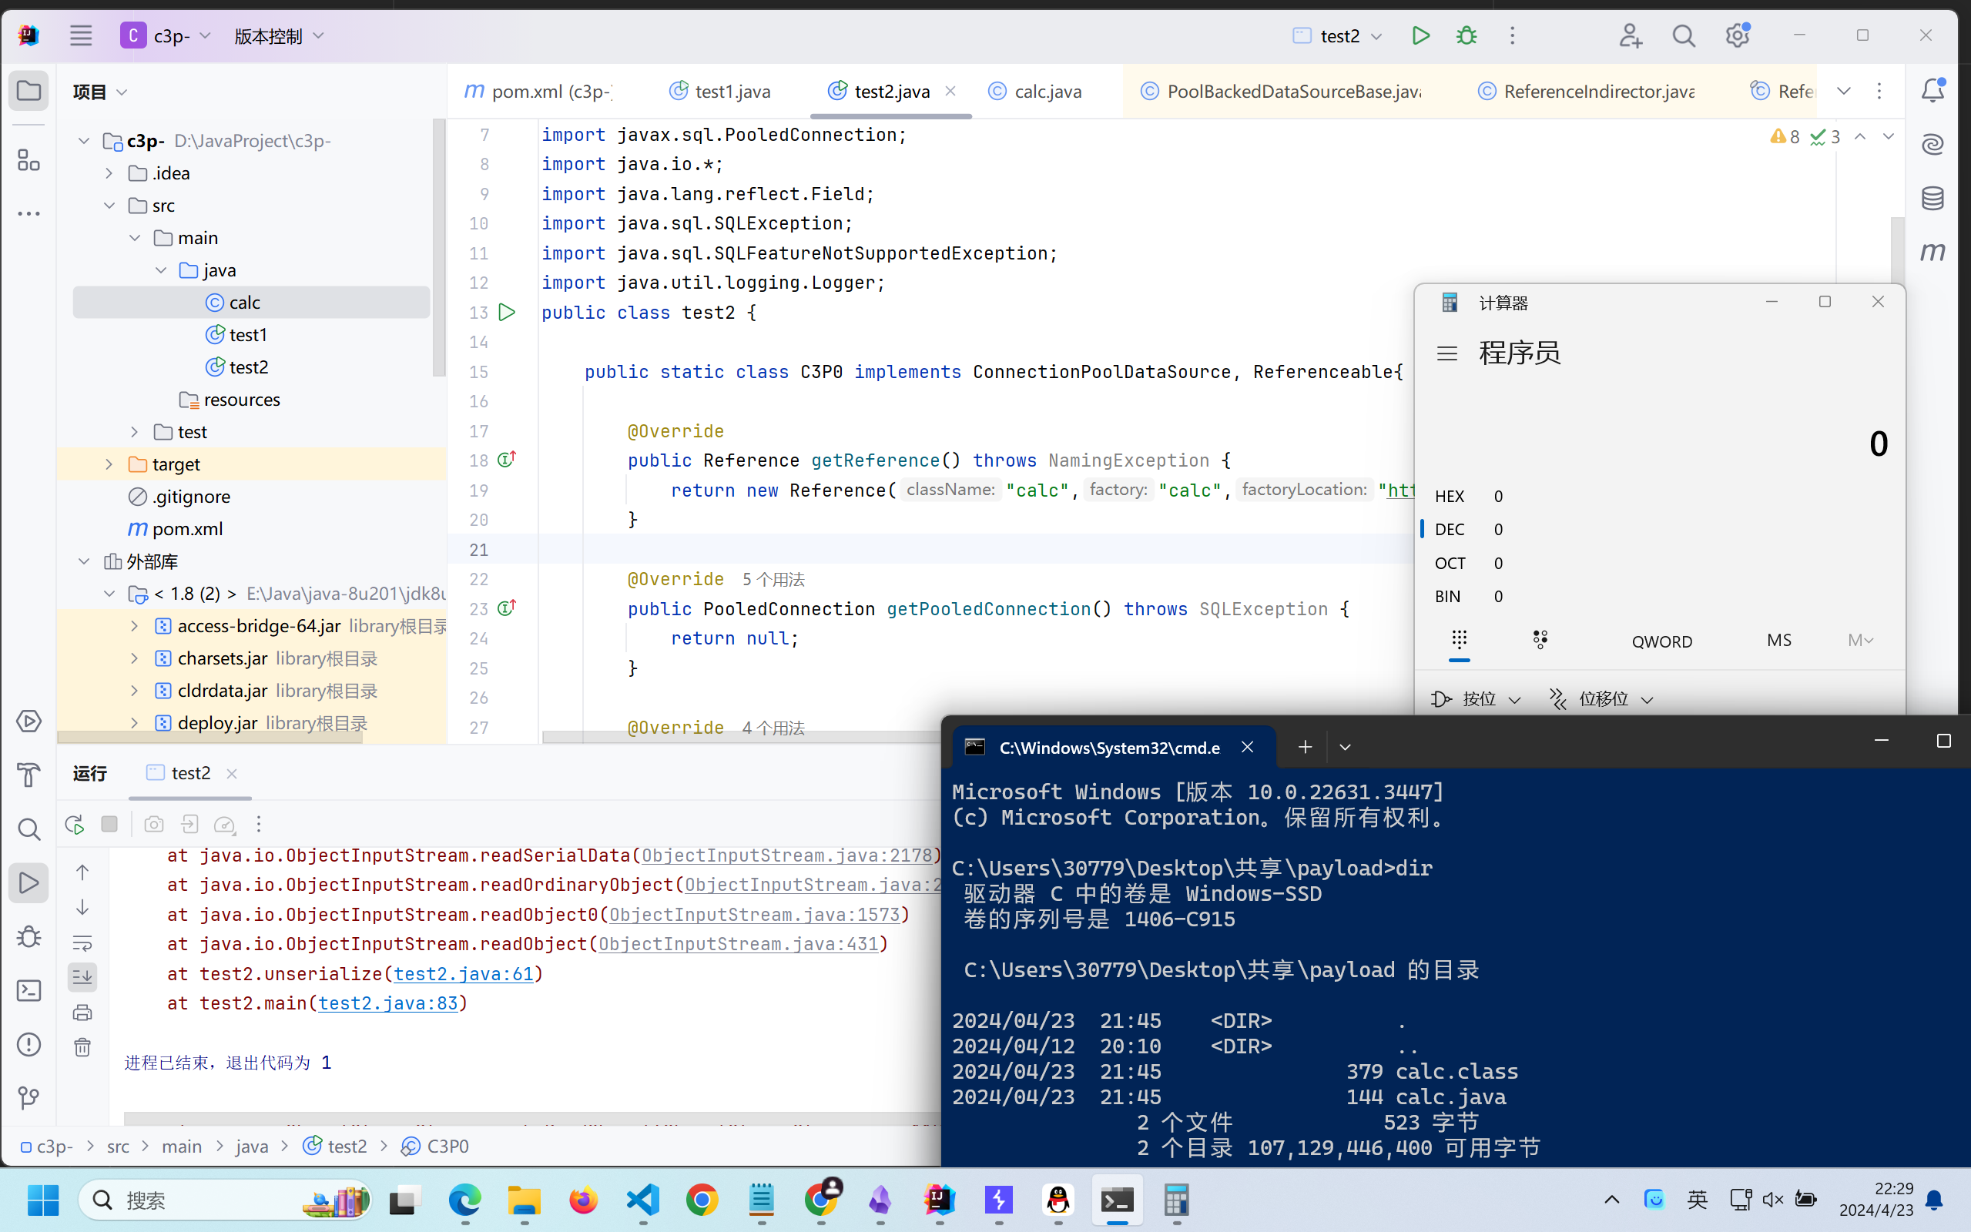
Task: Open test2.java:83 link in stack trace
Action: click(x=388, y=1003)
